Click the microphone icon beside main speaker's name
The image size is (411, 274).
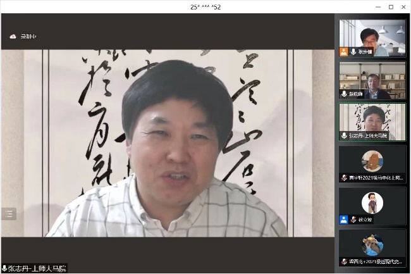click(x=4, y=268)
